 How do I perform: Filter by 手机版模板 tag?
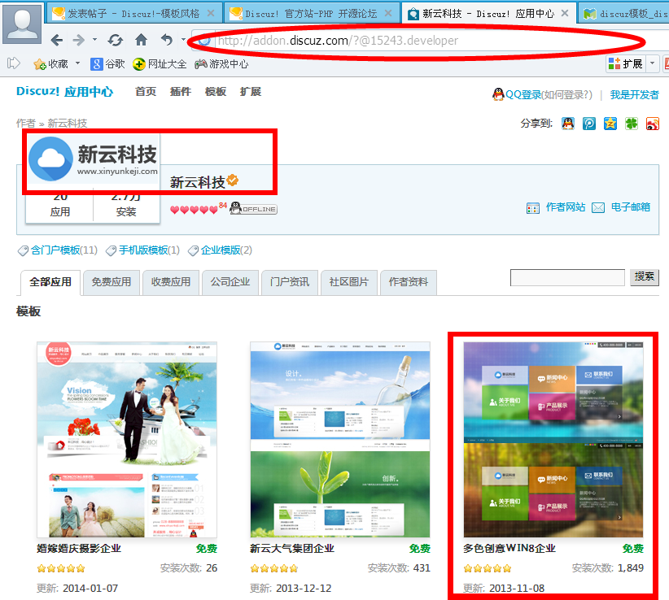143,250
